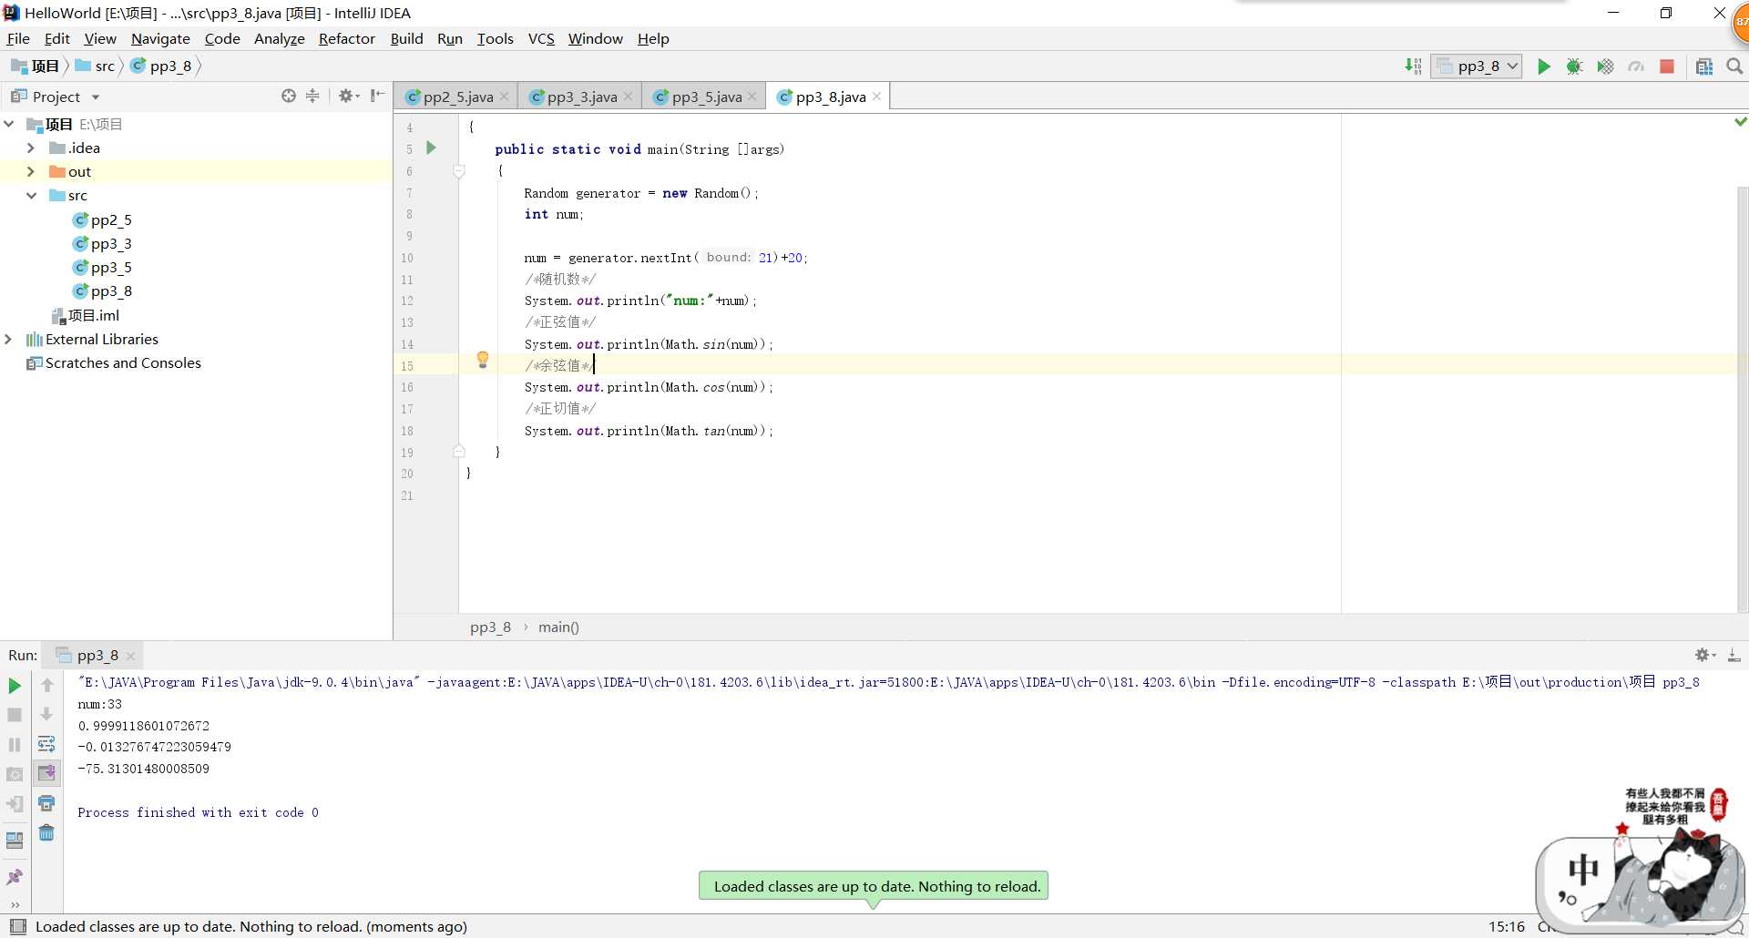Open Search Everywhere magnifier
This screenshot has height=938, width=1749.
(x=1734, y=66)
